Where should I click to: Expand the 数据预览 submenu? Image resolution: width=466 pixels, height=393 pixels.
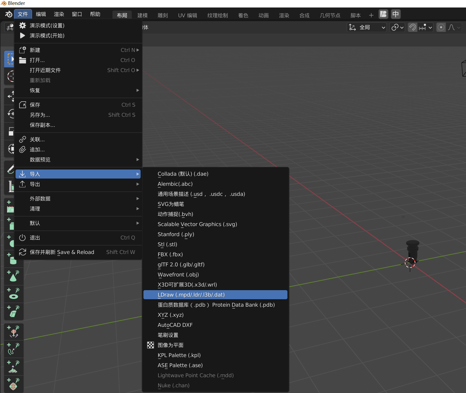[x=78, y=159]
